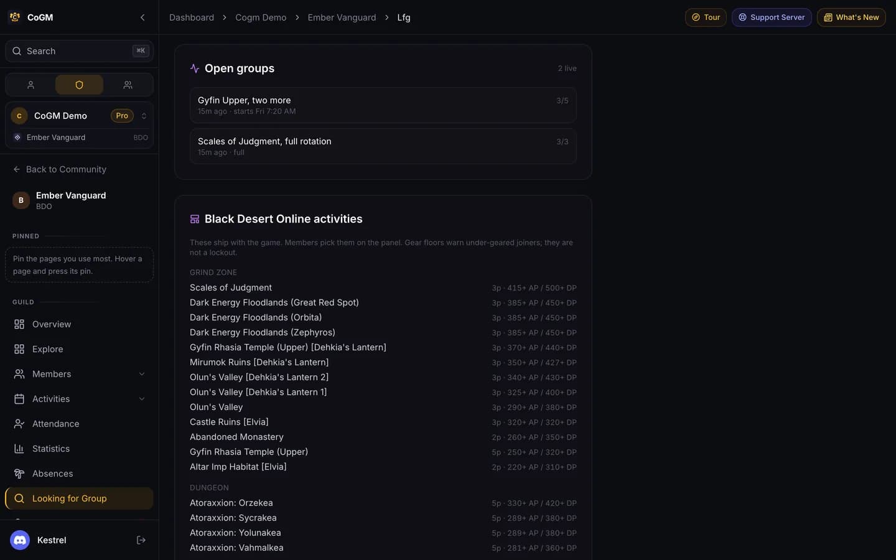Click the Pro plan badge
896x560 pixels.
[122, 116]
